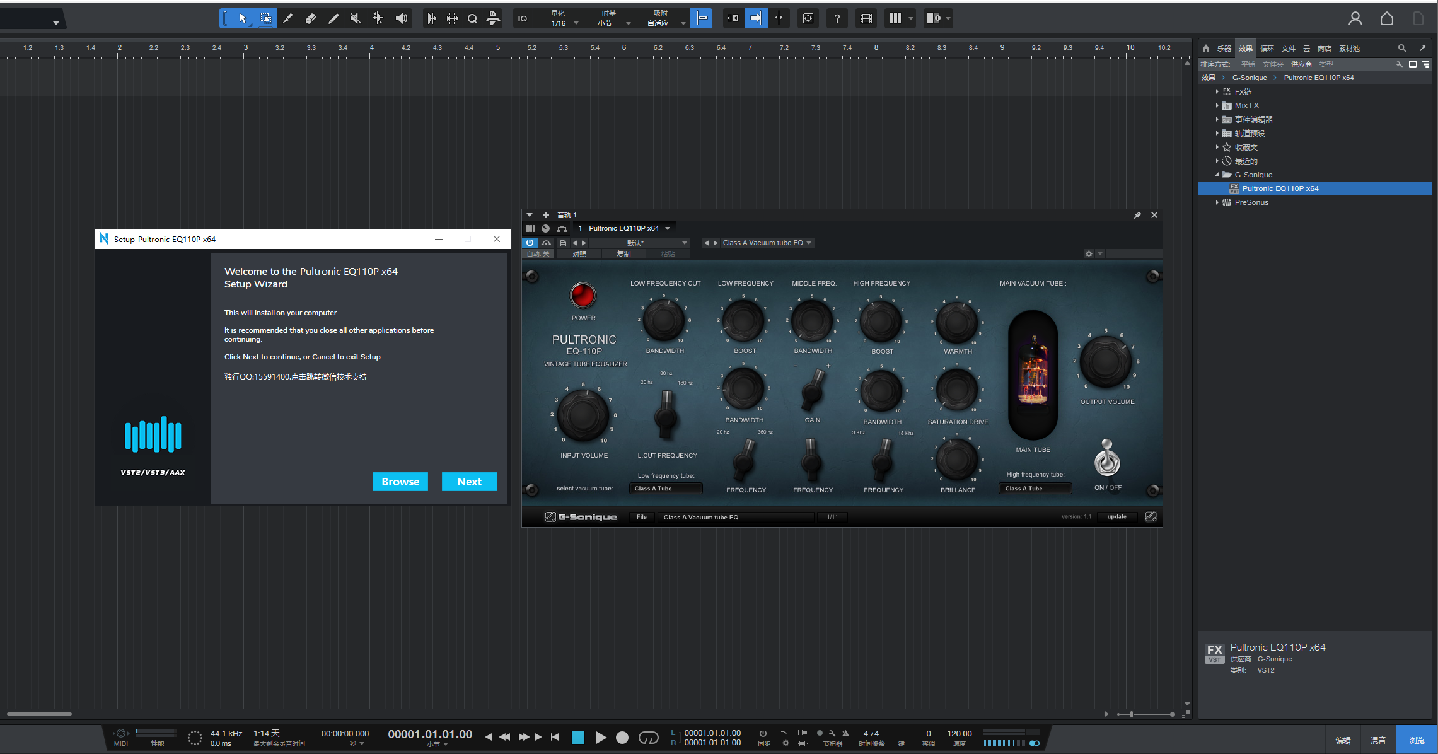1438x754 pixels.
Task: Open the 混音 mix view tab
Action: 1378,740
